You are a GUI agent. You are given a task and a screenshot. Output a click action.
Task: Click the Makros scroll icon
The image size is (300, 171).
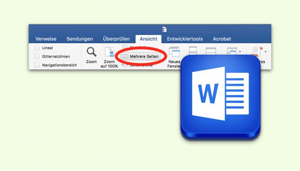point(258,52)
